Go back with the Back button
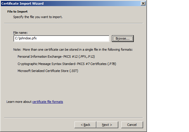This screenshot has height=132, width=189. (85, 125)
